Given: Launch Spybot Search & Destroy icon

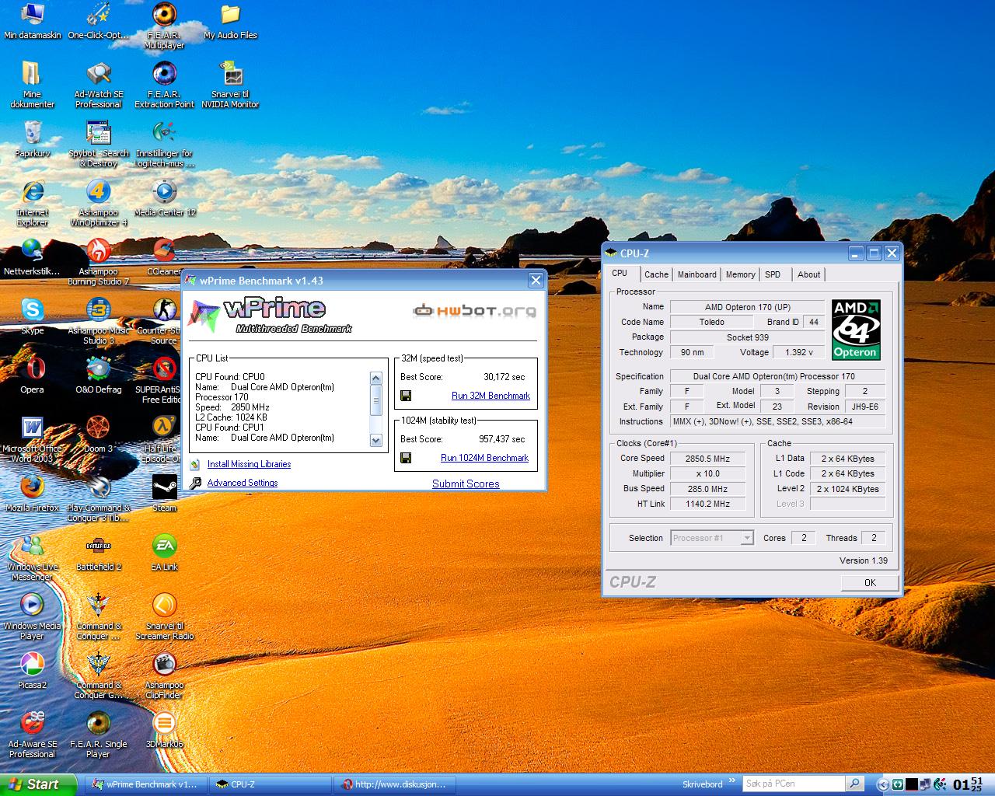Looking at the screenshot, I should point(98,133).
